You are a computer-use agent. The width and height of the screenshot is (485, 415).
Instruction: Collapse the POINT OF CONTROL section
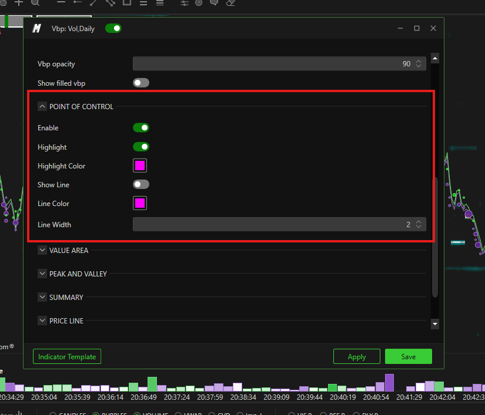42,106
